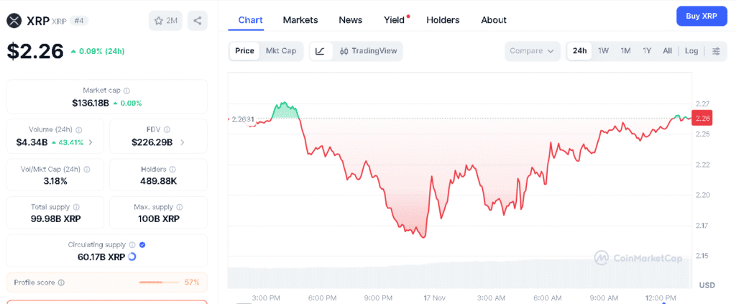Add XRP to watchlist via star button
The image size is (736, 304).
point(166,21)
